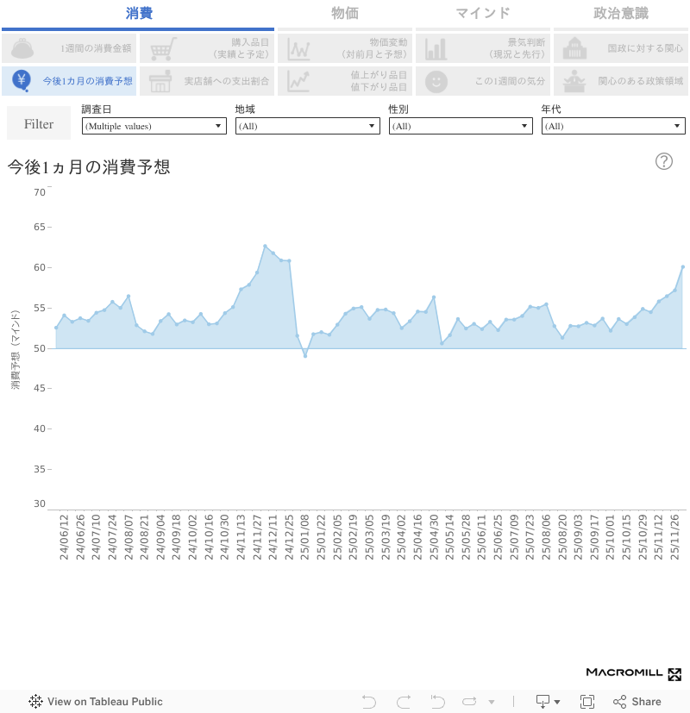Click the 25/11/26 axis date label

[x=675, y=537]
